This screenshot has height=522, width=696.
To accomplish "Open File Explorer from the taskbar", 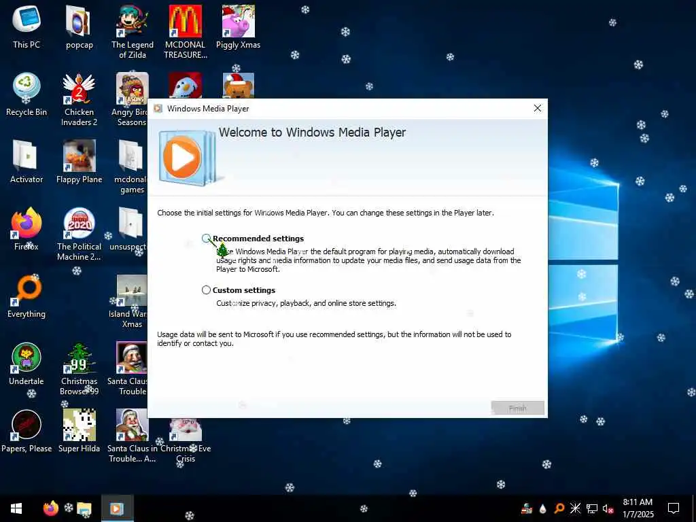I will coord(84,508).
